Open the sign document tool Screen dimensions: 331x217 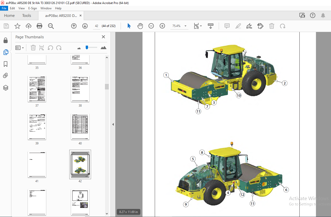[x=249, y=26]
